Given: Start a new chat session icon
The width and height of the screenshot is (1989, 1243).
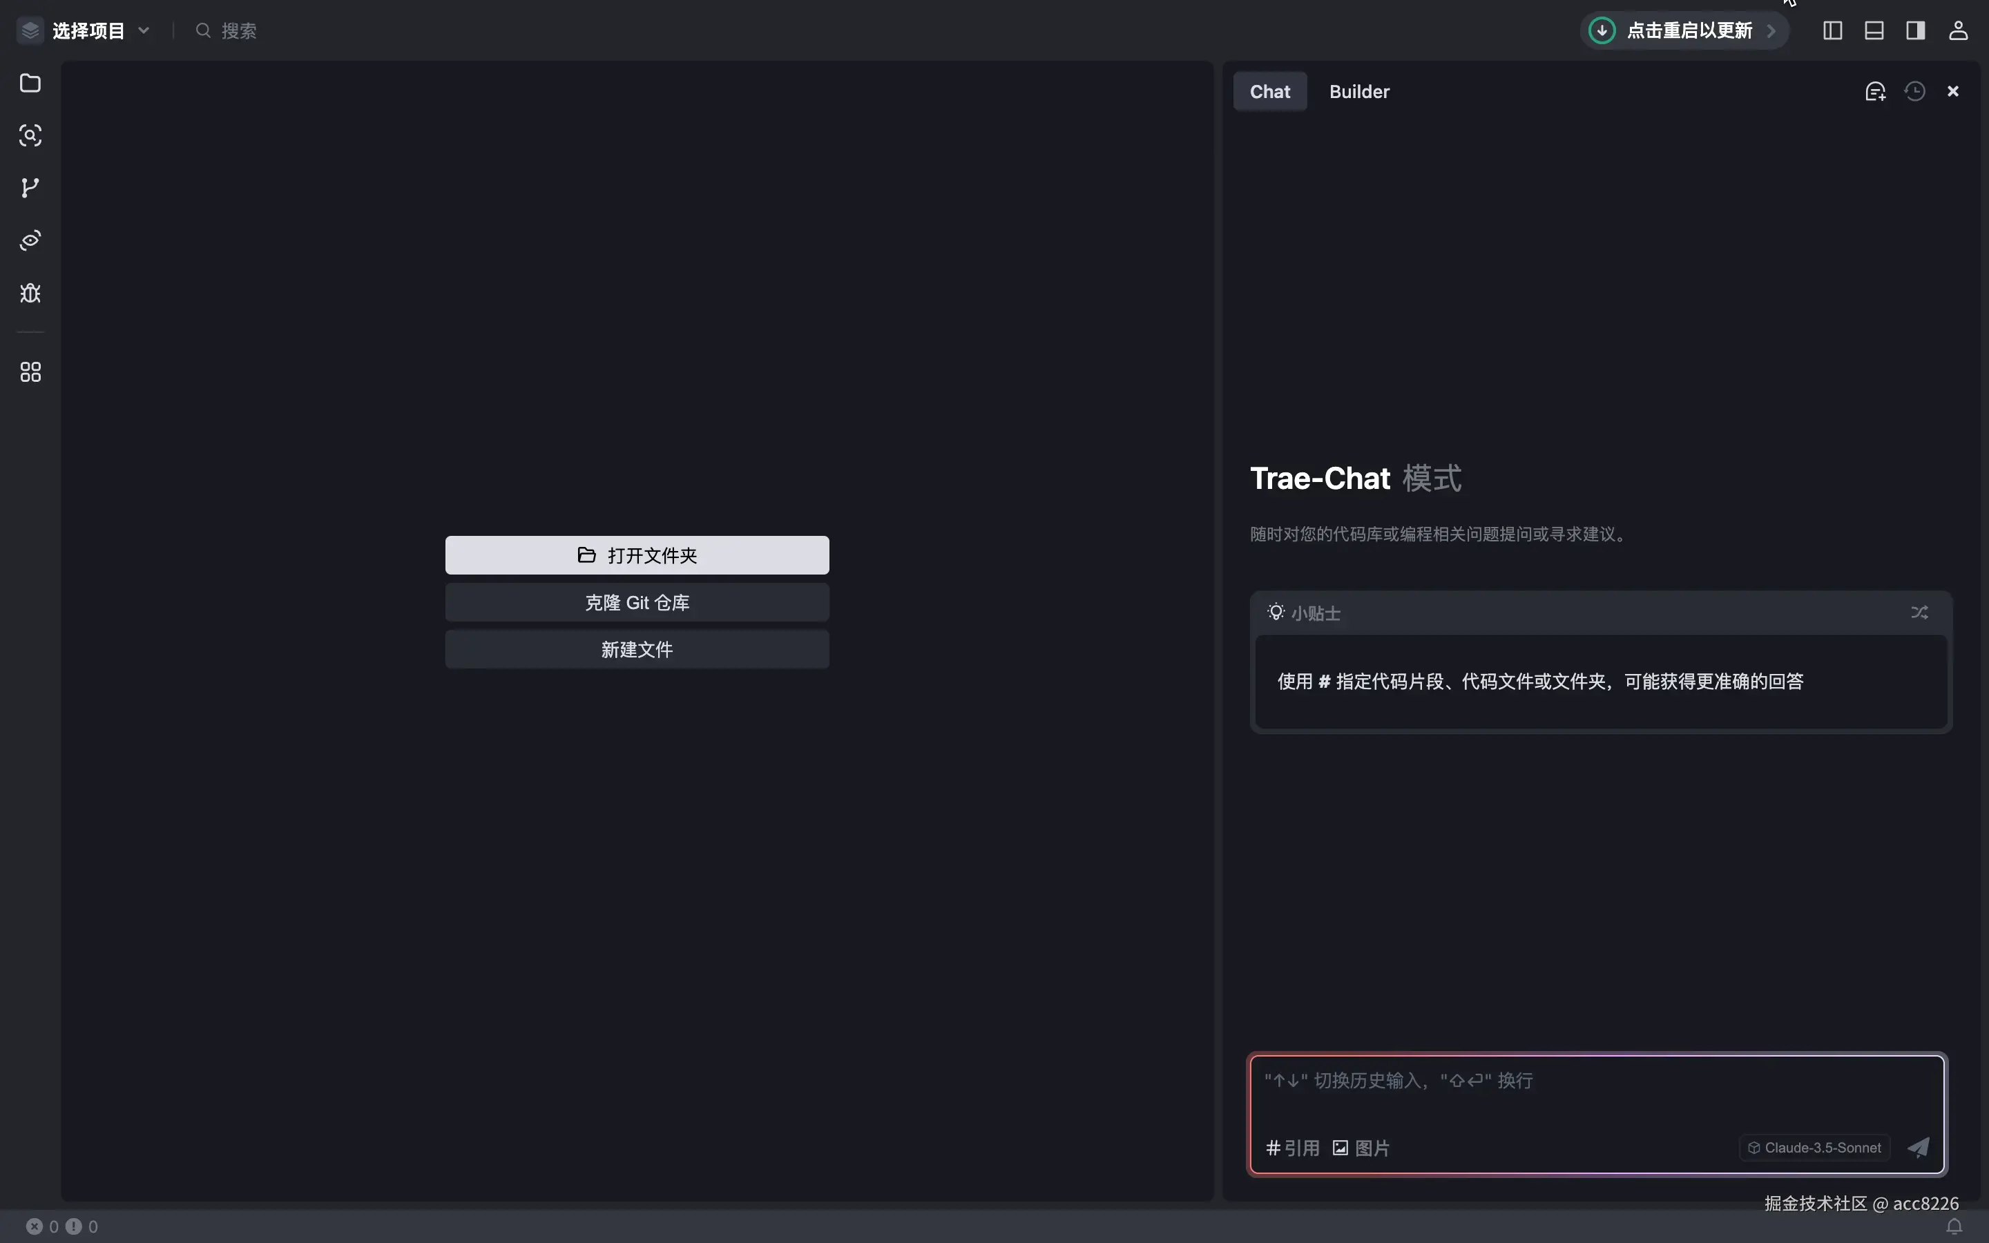Looking at the screenshot, I should tap(1875, 91).
